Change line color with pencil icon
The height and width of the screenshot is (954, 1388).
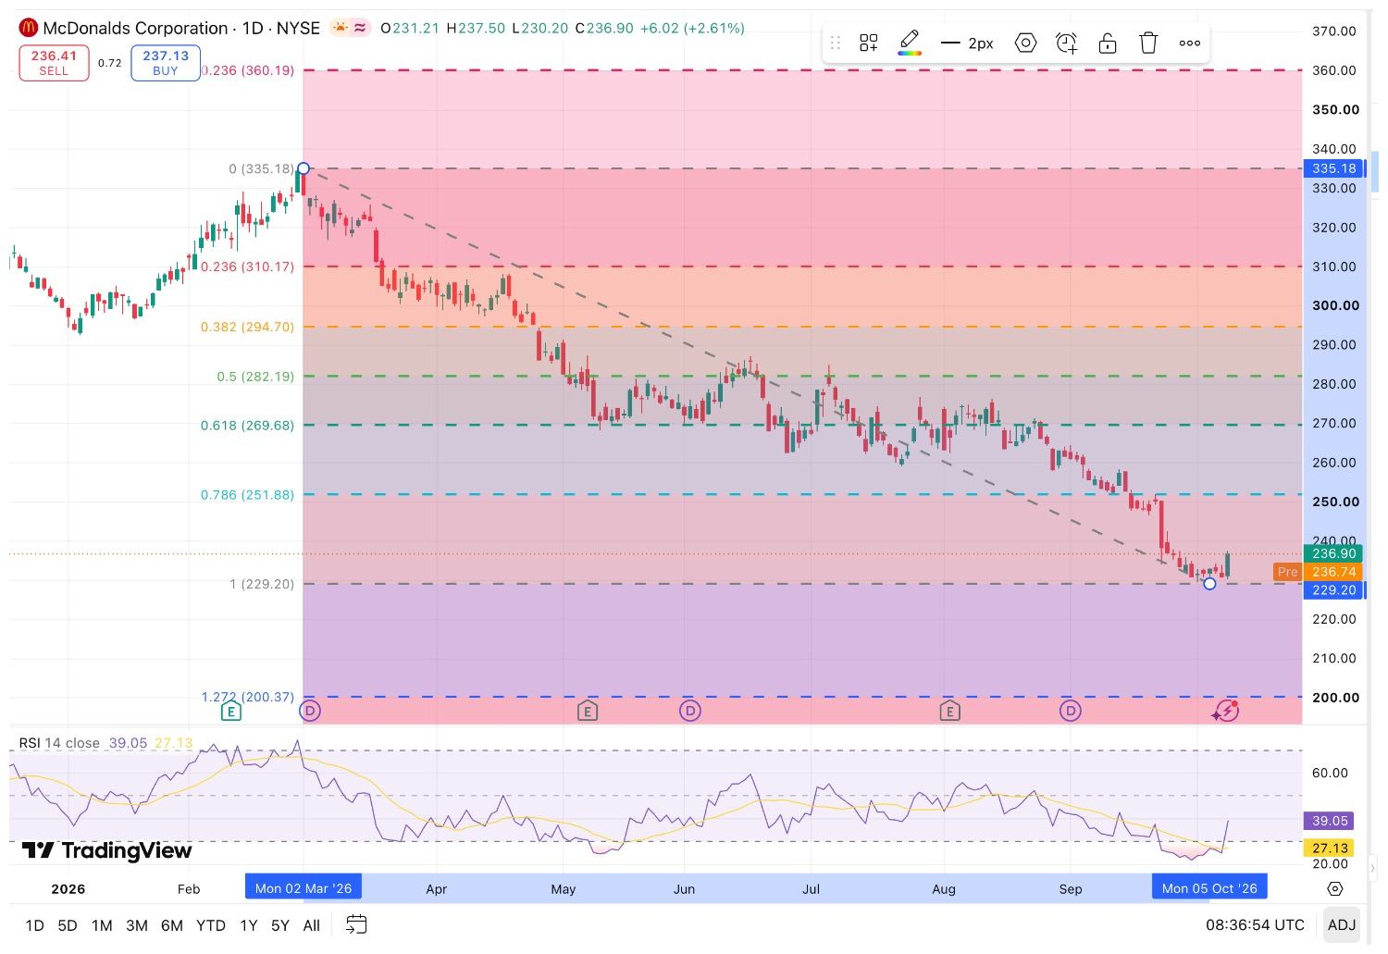coord(910,43)
